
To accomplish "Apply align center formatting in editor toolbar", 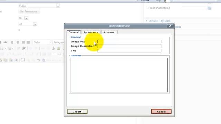I will 18,42.
